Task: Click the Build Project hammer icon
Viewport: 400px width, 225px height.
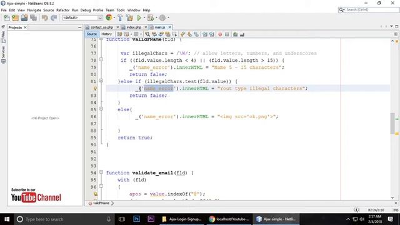Action: click(x=120, y=17)
